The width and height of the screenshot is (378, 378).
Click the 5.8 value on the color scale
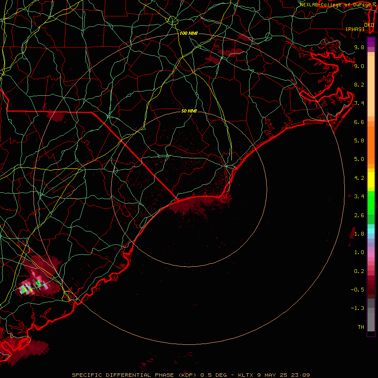[359, 141]
